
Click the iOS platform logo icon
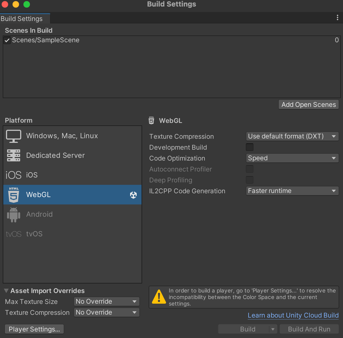(x=14, y=175)
